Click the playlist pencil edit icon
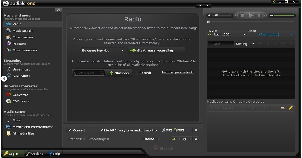 click(291, 108)
